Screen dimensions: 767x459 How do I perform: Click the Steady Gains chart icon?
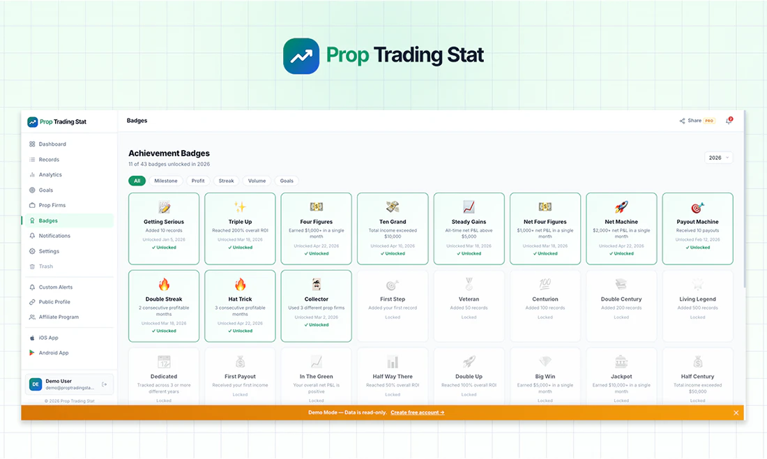pos(469,207)
